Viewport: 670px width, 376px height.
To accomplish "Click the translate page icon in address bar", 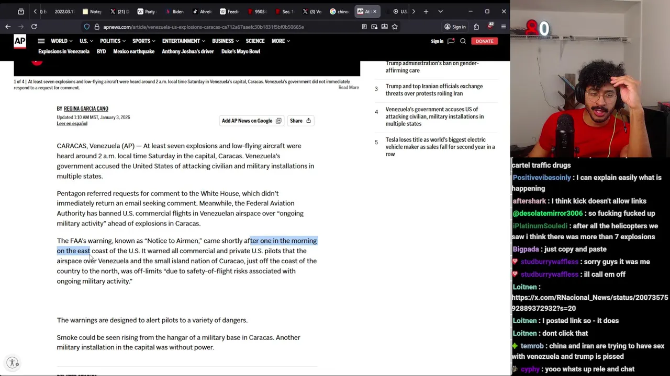I will coord(374,27).
